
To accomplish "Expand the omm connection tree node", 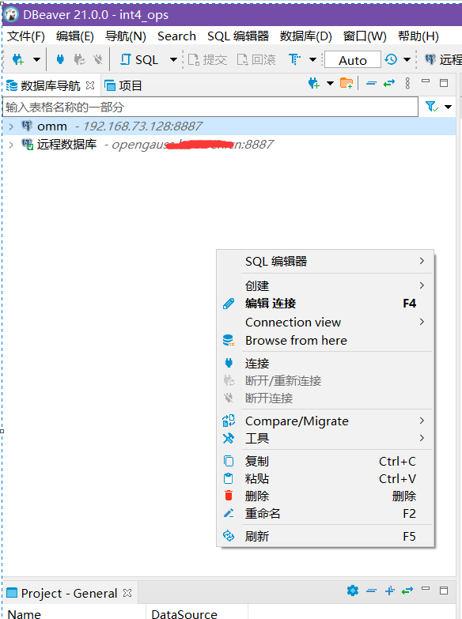I will [11, 126].
